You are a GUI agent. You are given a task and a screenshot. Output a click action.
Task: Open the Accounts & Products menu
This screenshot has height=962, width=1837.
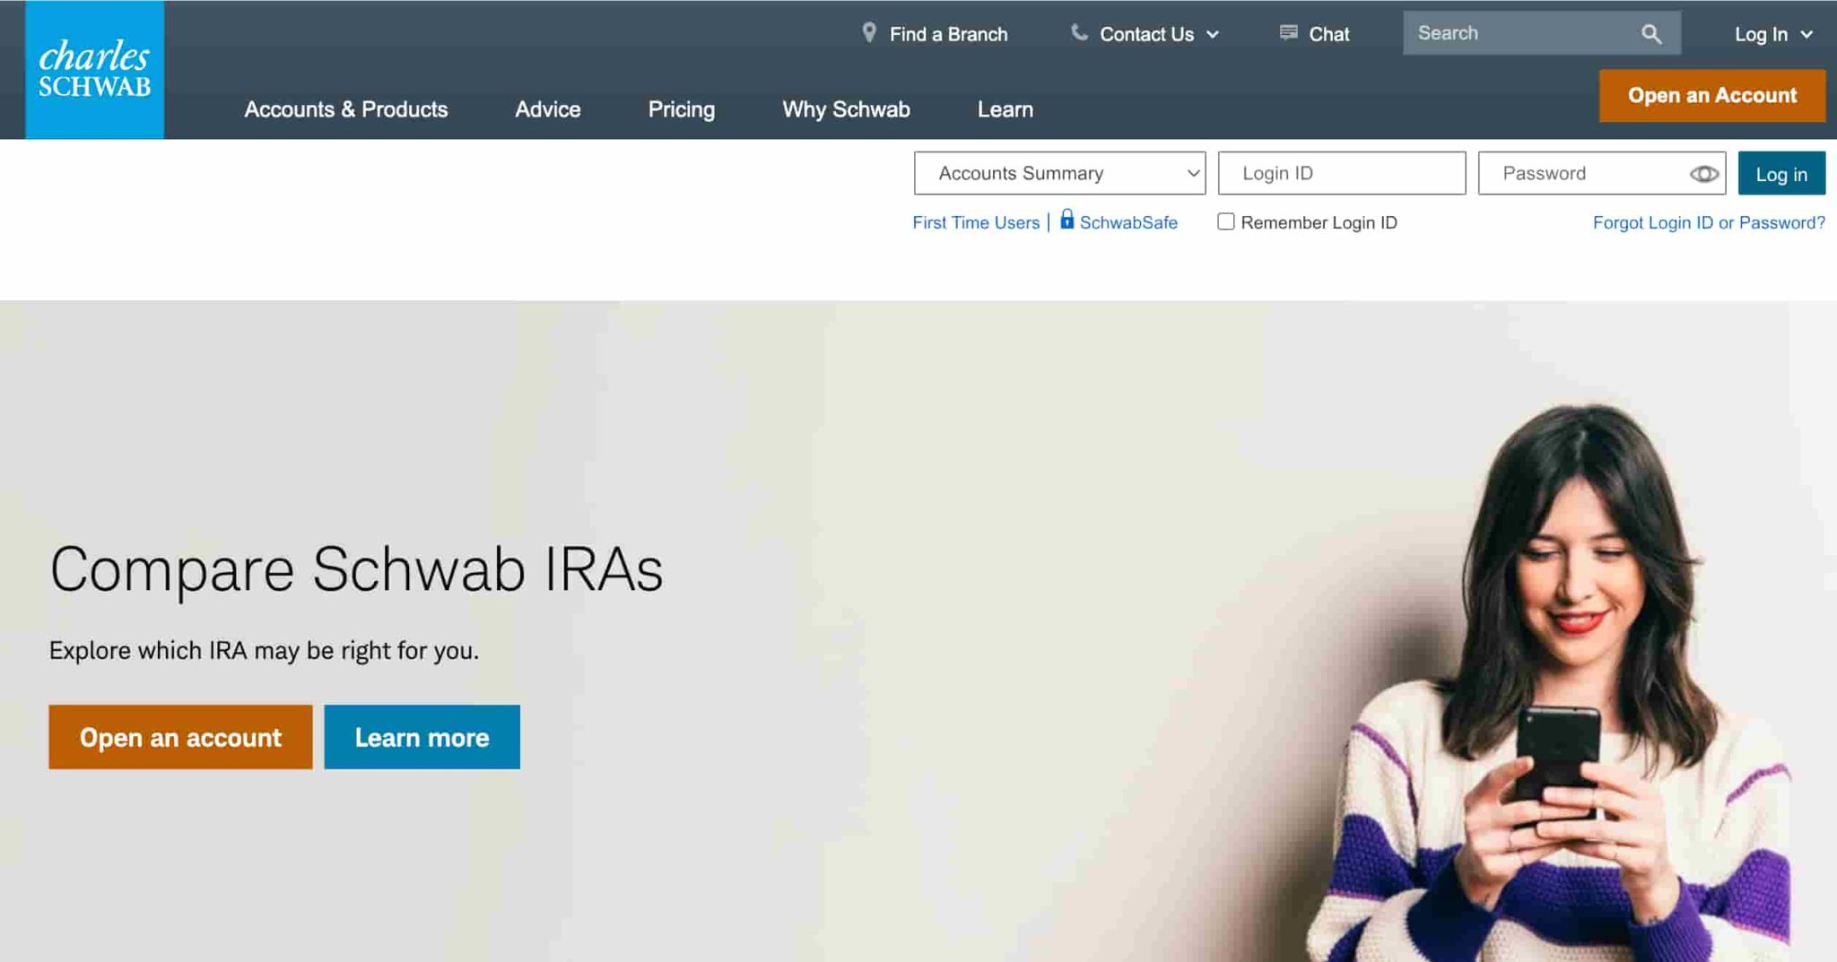345,109
